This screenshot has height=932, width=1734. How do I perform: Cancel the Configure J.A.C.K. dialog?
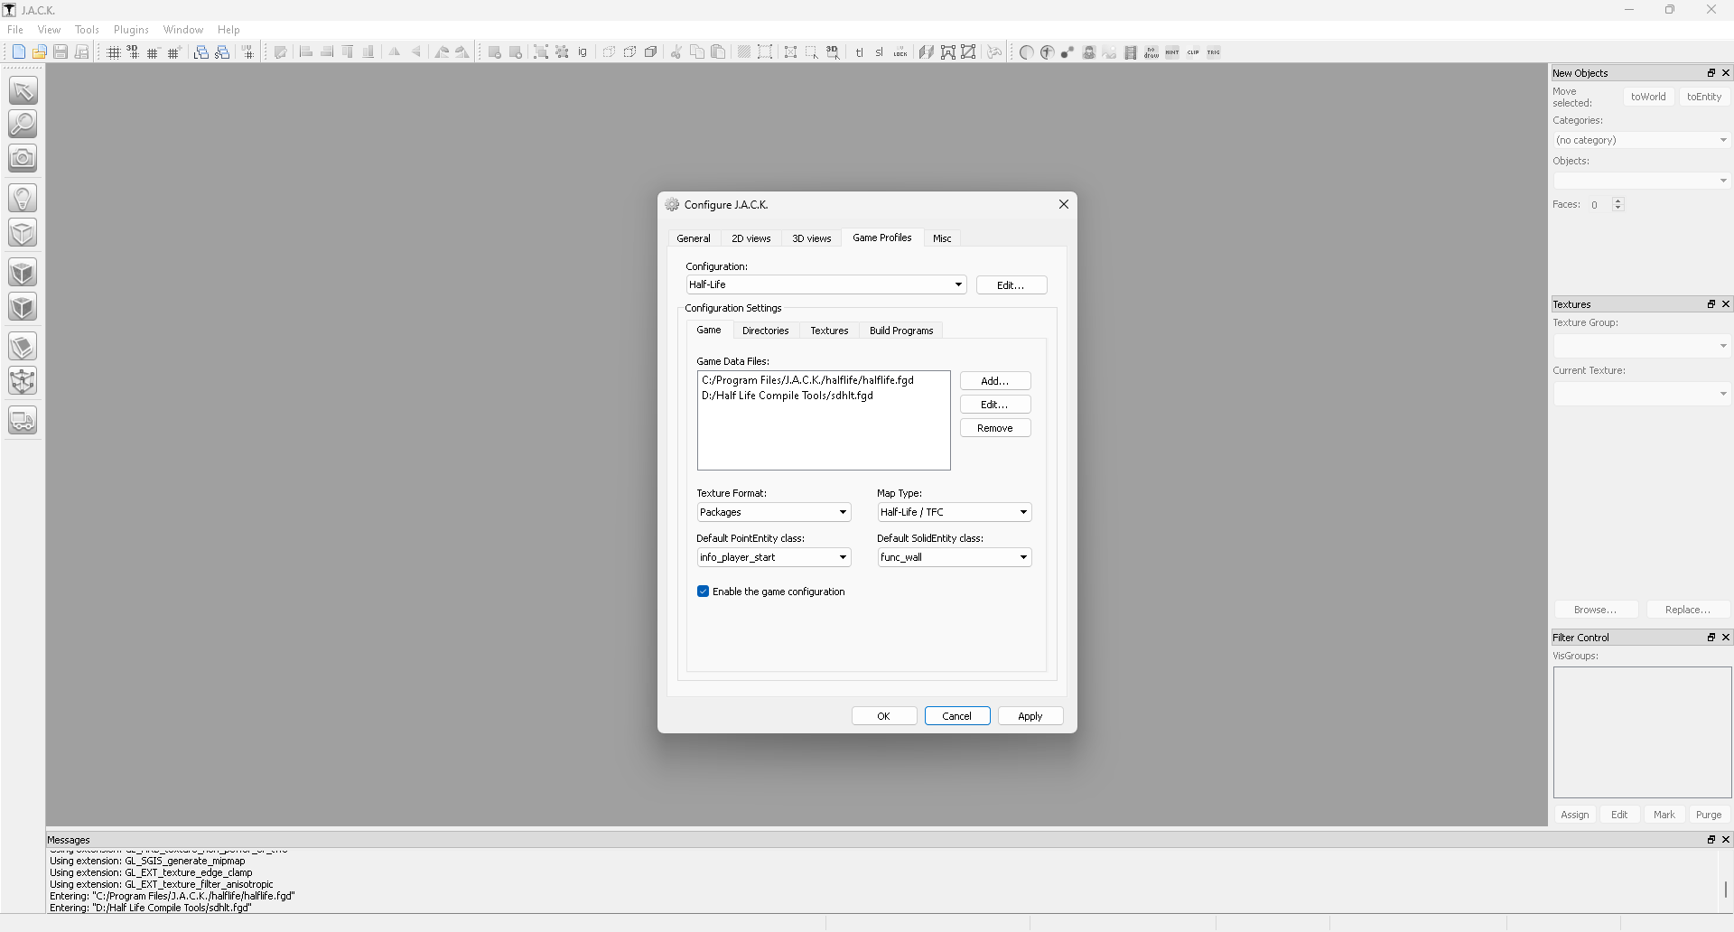[957, 716]
